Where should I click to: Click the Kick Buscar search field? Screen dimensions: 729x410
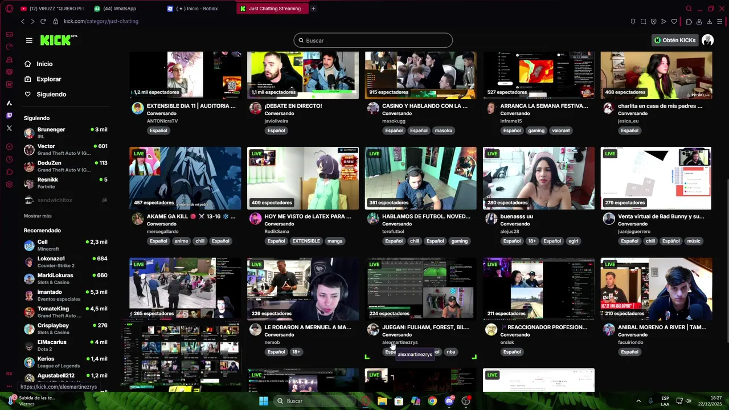[x=373, y=40]
